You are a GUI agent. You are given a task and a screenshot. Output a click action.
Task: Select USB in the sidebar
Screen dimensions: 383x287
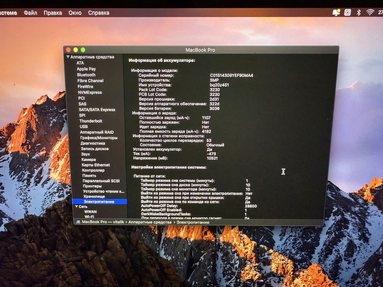click(x=83, y=126)
